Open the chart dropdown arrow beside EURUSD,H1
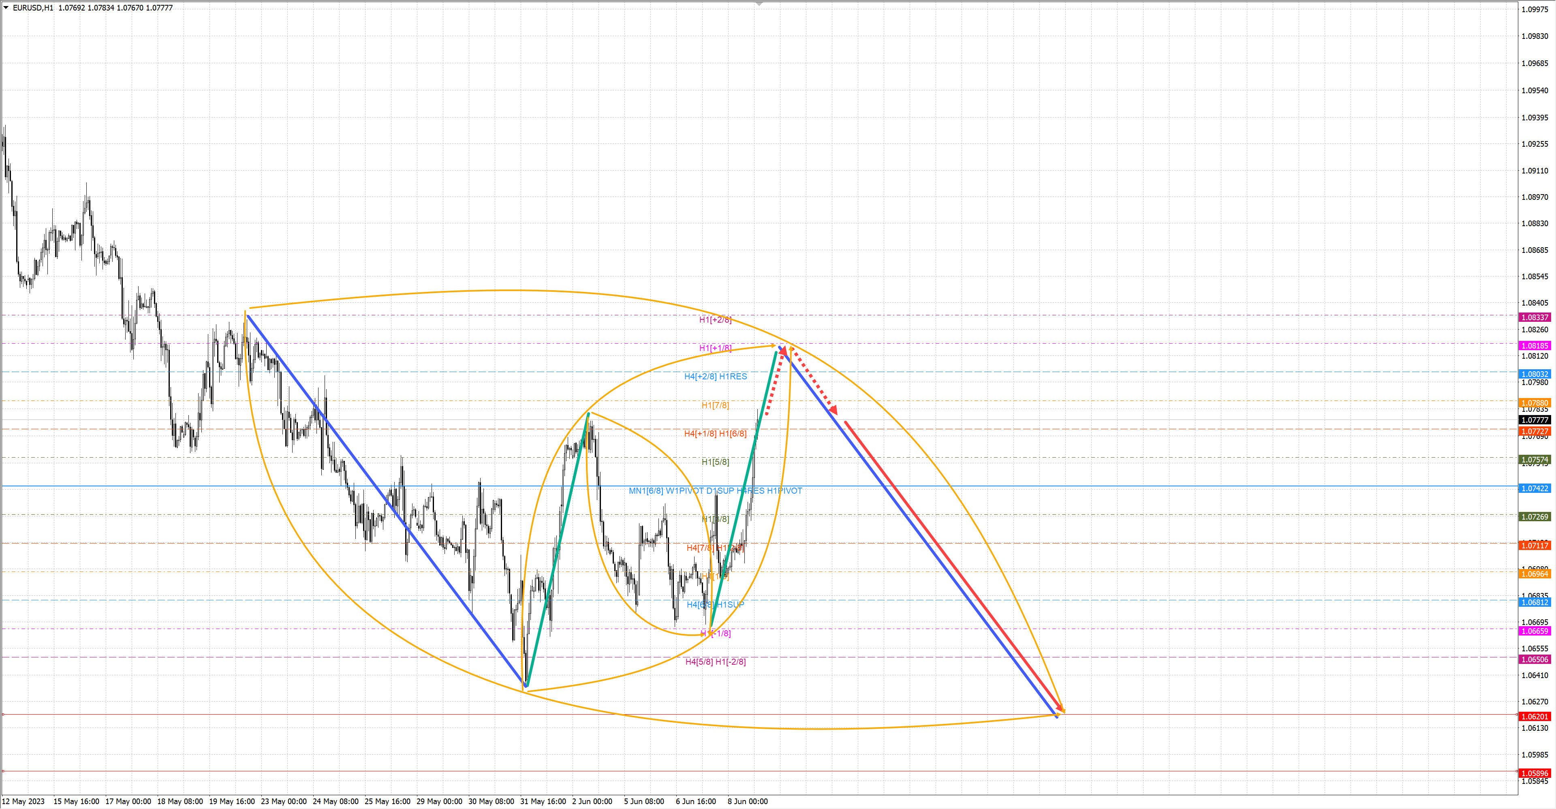This screenshot has height=809, width=1556. point(6,8)
